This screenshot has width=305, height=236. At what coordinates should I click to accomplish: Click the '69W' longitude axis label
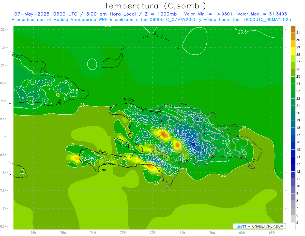[242, 233]
